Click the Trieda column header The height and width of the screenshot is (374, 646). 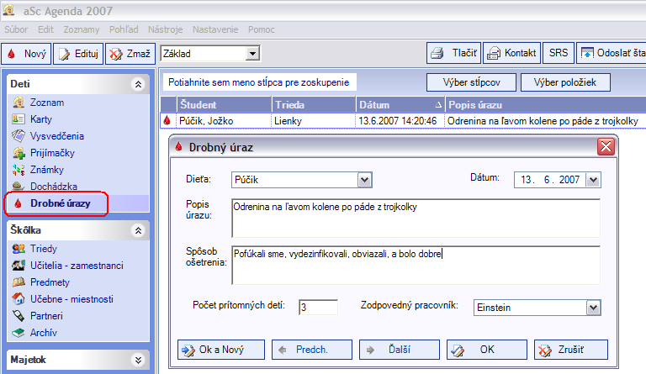coord(314,105)
